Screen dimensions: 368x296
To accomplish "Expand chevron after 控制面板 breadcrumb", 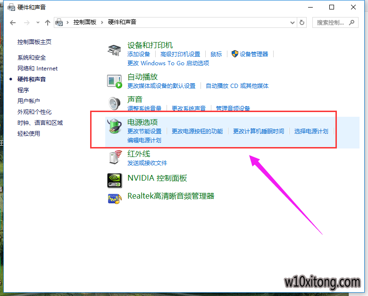I will pyautogui.click(x=102, y=23).
